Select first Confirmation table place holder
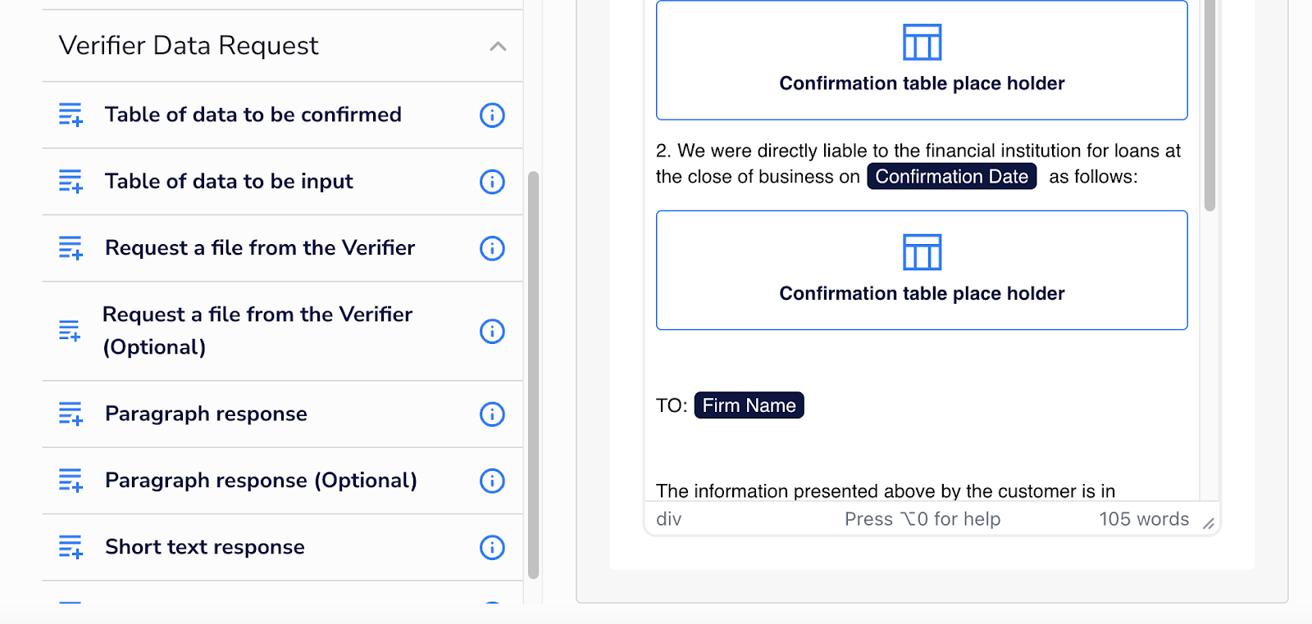 [x=922, y=60]
